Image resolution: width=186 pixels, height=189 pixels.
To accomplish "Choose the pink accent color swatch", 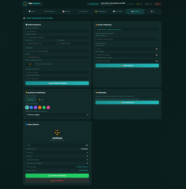I will tap(48, 107).
